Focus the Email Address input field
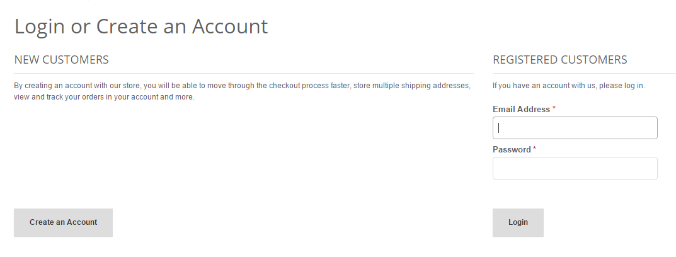676x257 pixels. (575, 128)
